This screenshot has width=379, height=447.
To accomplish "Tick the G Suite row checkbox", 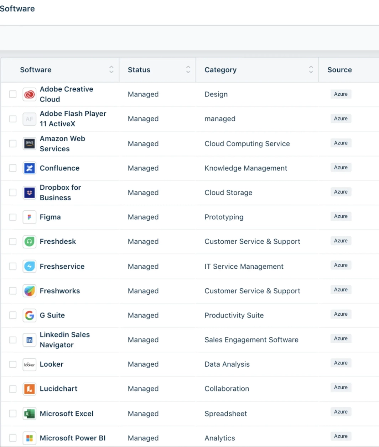I will point(13,315).
